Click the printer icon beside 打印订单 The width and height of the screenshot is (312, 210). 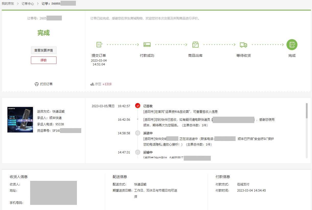37,84
